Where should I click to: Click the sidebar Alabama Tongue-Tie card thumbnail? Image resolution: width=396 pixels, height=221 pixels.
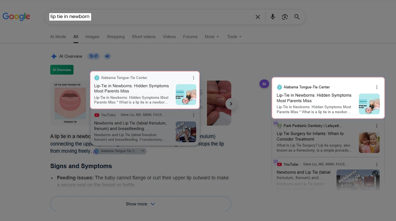coord(369,104)
